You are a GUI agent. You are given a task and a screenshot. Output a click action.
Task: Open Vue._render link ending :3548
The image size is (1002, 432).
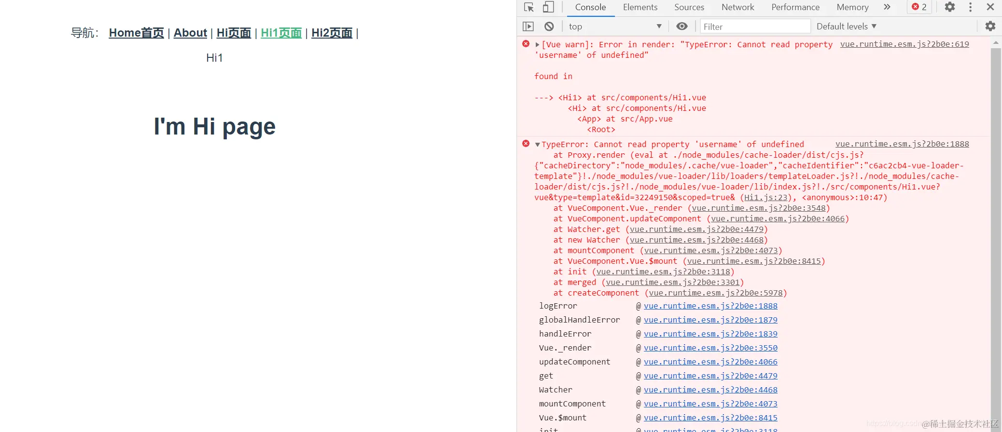point(759,208)
